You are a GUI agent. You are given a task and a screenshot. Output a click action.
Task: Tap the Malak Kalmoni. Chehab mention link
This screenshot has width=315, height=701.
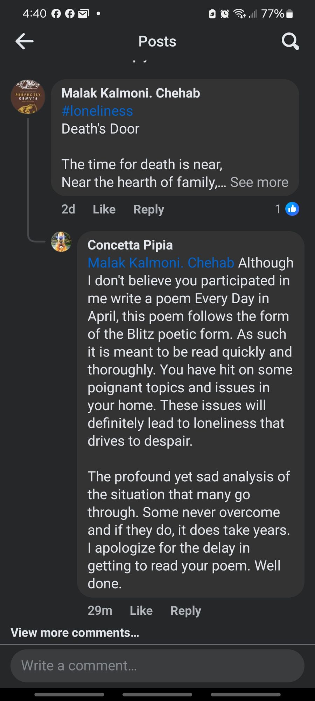click(x=161, y=263)
